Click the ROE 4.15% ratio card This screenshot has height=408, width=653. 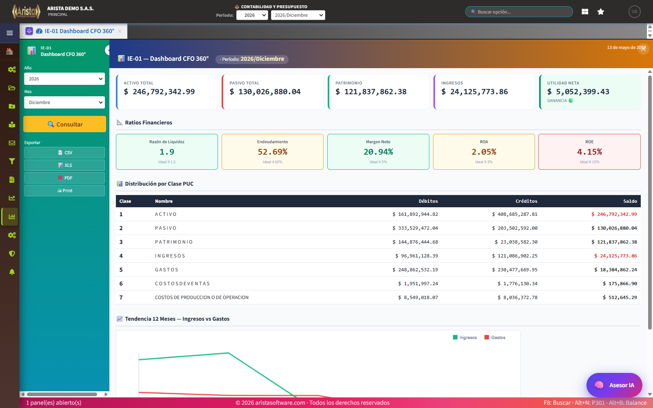pos(589,152)
